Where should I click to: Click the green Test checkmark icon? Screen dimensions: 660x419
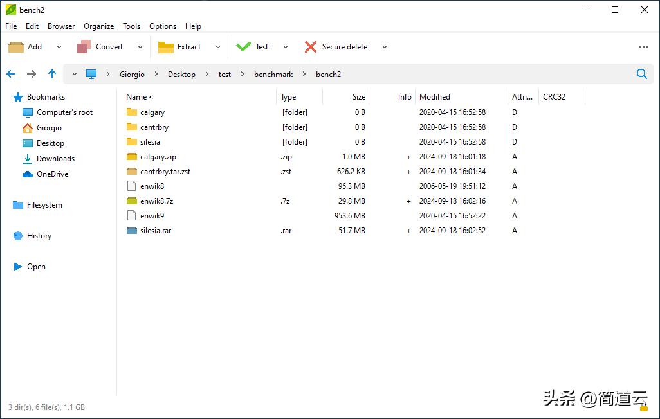pyautogui.click(x=243, y=47)
